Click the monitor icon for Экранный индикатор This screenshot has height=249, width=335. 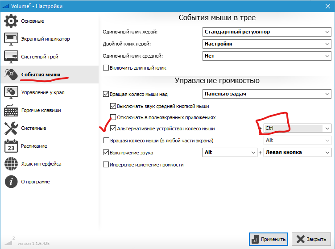pyautogui.click(x=11, y=39)
